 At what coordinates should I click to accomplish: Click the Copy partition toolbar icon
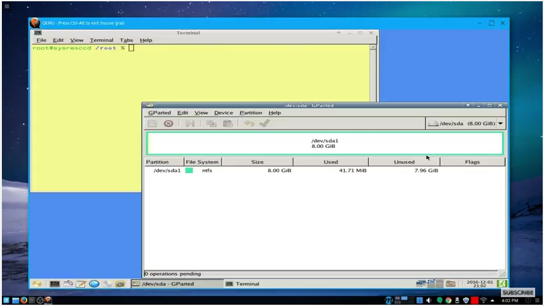coord(212,123)
